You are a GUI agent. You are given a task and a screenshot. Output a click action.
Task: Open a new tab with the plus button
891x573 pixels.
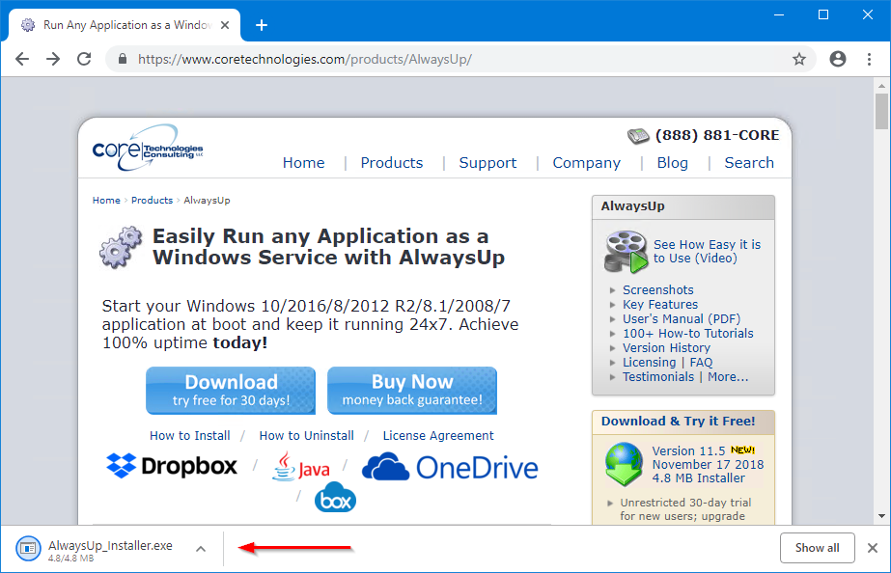[x=262, y=25]
